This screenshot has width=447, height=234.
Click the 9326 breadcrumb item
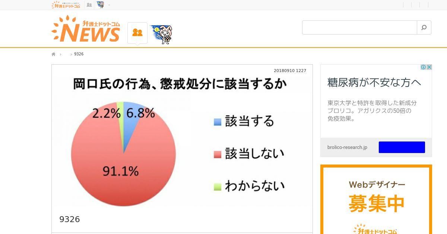tap(79, 54)
